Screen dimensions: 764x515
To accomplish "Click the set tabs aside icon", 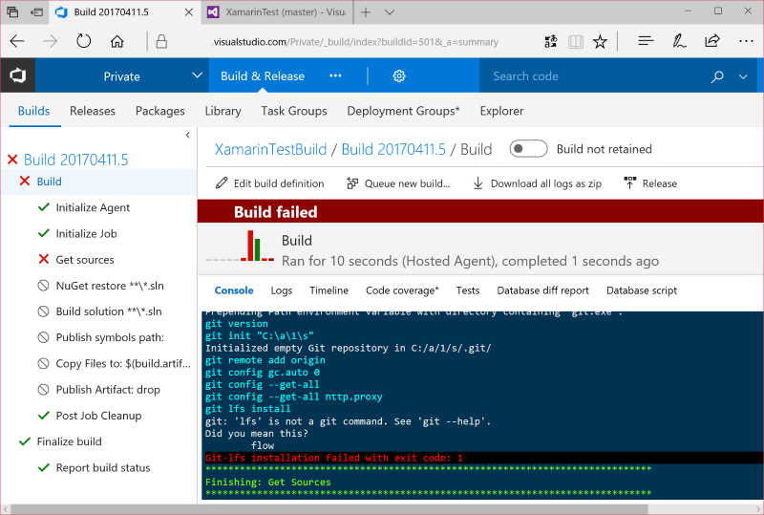I will pos(36,12).
